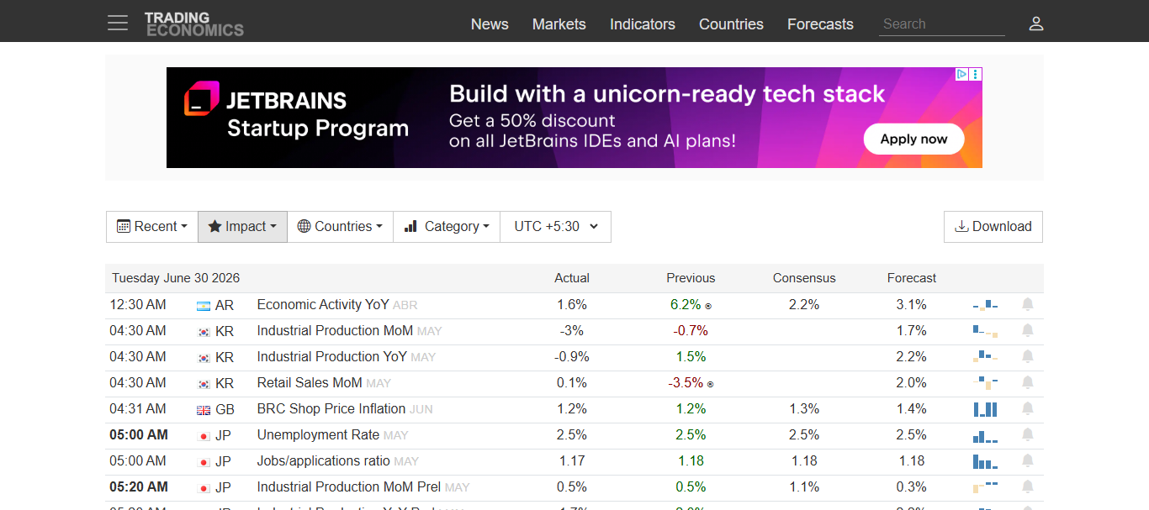Click the AdChoices icon on banner

[962, 74]
